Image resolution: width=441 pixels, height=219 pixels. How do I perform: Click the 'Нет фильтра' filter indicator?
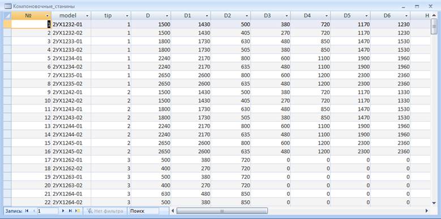pos(105,211)
